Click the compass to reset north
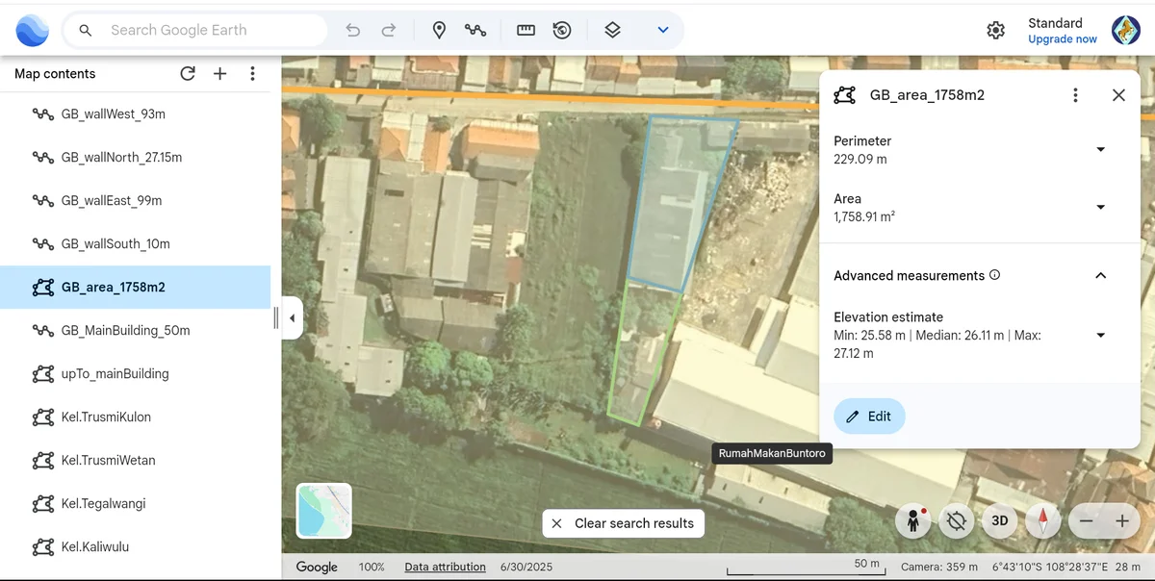Screen dimensions: 1155x581 pos(1042,521)
